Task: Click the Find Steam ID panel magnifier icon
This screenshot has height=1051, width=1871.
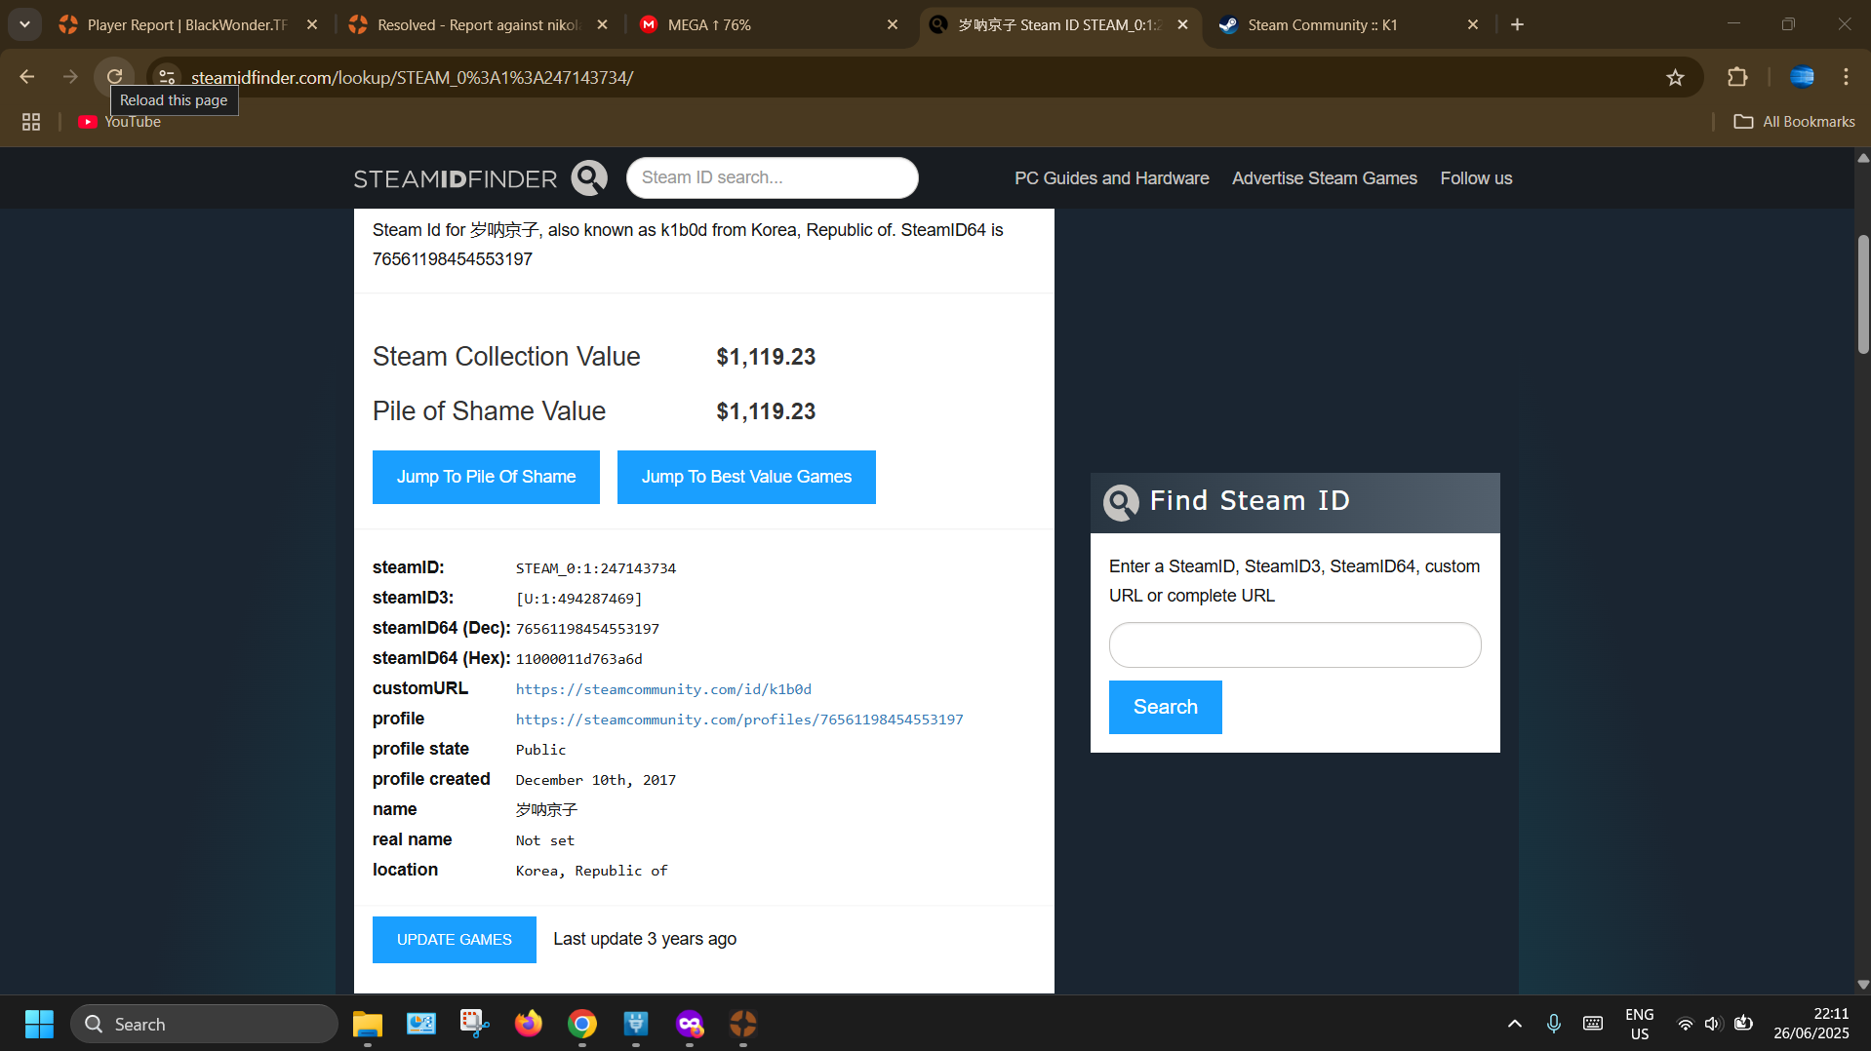Action: [1121, 502]
